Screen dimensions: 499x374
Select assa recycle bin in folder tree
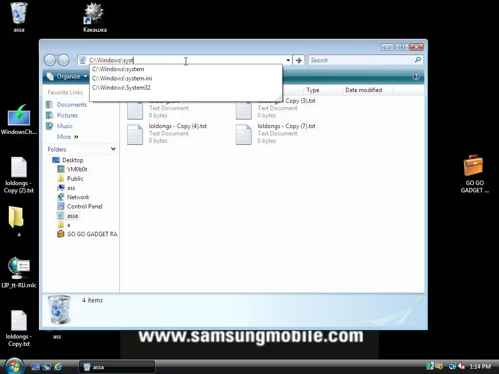tap(67, 216)
